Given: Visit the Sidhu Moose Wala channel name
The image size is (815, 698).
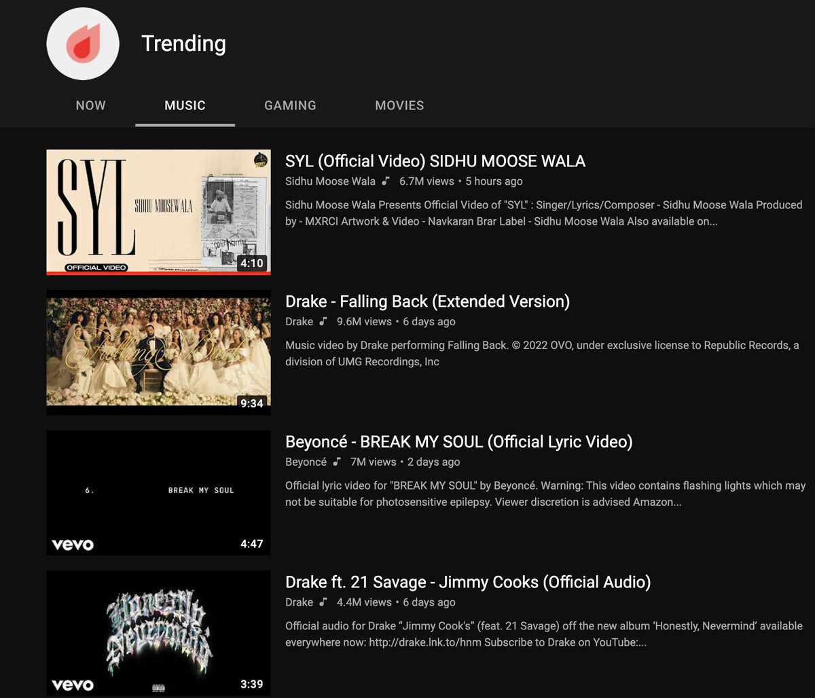Looking at the screenshot, I should (x=330, y=181).
